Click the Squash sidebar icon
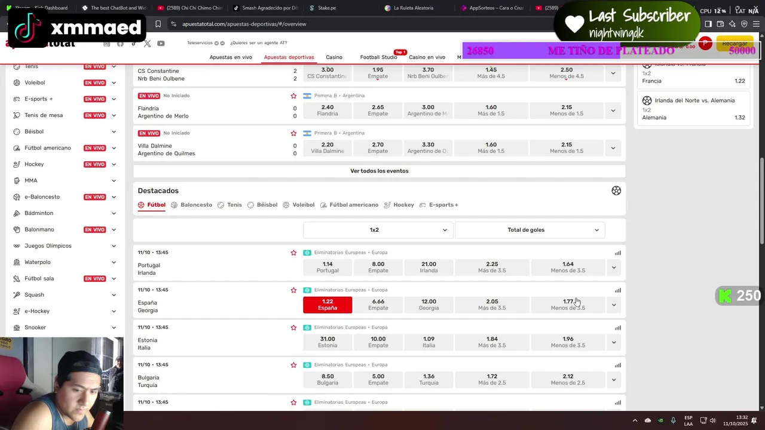This screenshot has height=430, width=765. [17, 295]
